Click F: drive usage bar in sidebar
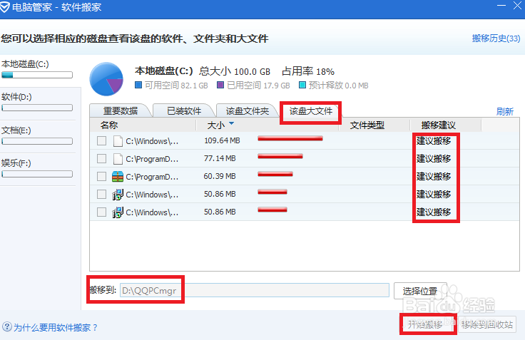 tap(37, 174)
